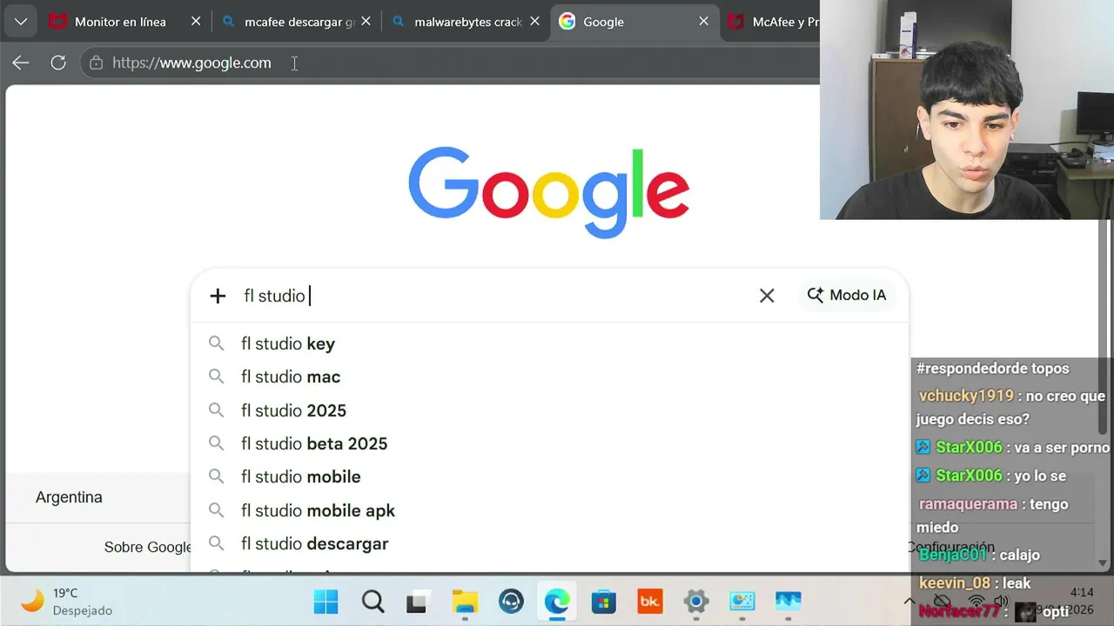Viewport: 1114px width, 626px height.
Task: Click into the search field containing fl studio
Action: pos(492,296)
